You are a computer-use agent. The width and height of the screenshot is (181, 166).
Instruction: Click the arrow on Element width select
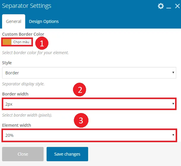click(173, 135)
